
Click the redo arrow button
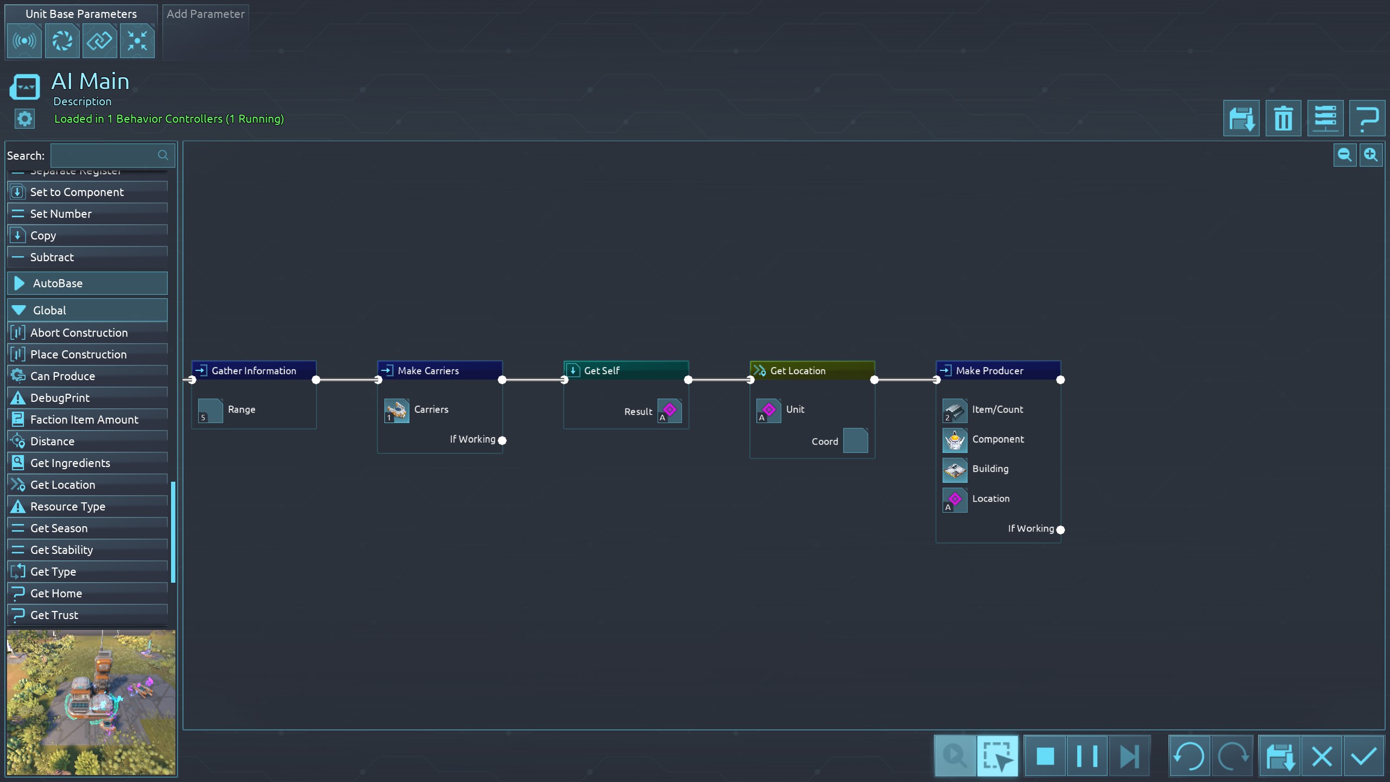[1231, 756]
